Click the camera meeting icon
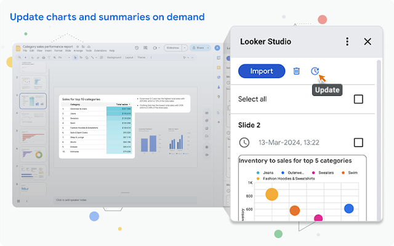This screenshot has width=394, height=246. coord(155,48)
